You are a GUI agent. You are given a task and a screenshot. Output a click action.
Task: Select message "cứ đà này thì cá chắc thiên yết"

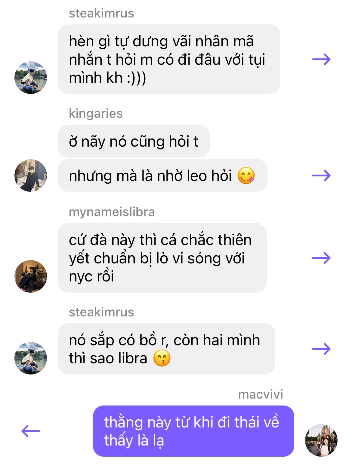[162, 258]
